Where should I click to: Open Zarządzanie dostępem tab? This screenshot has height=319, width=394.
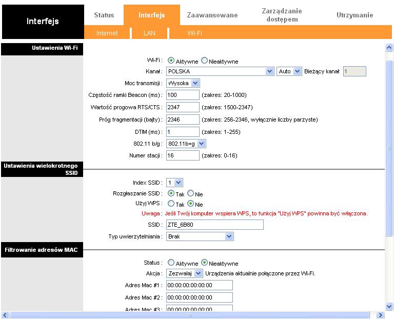point(282,15)
